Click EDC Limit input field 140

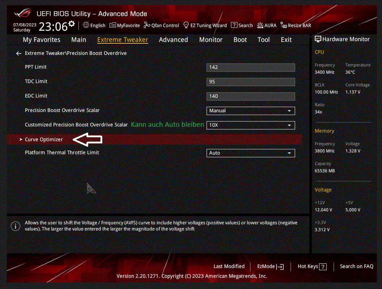pyautogui.click(x=251, y=96)
